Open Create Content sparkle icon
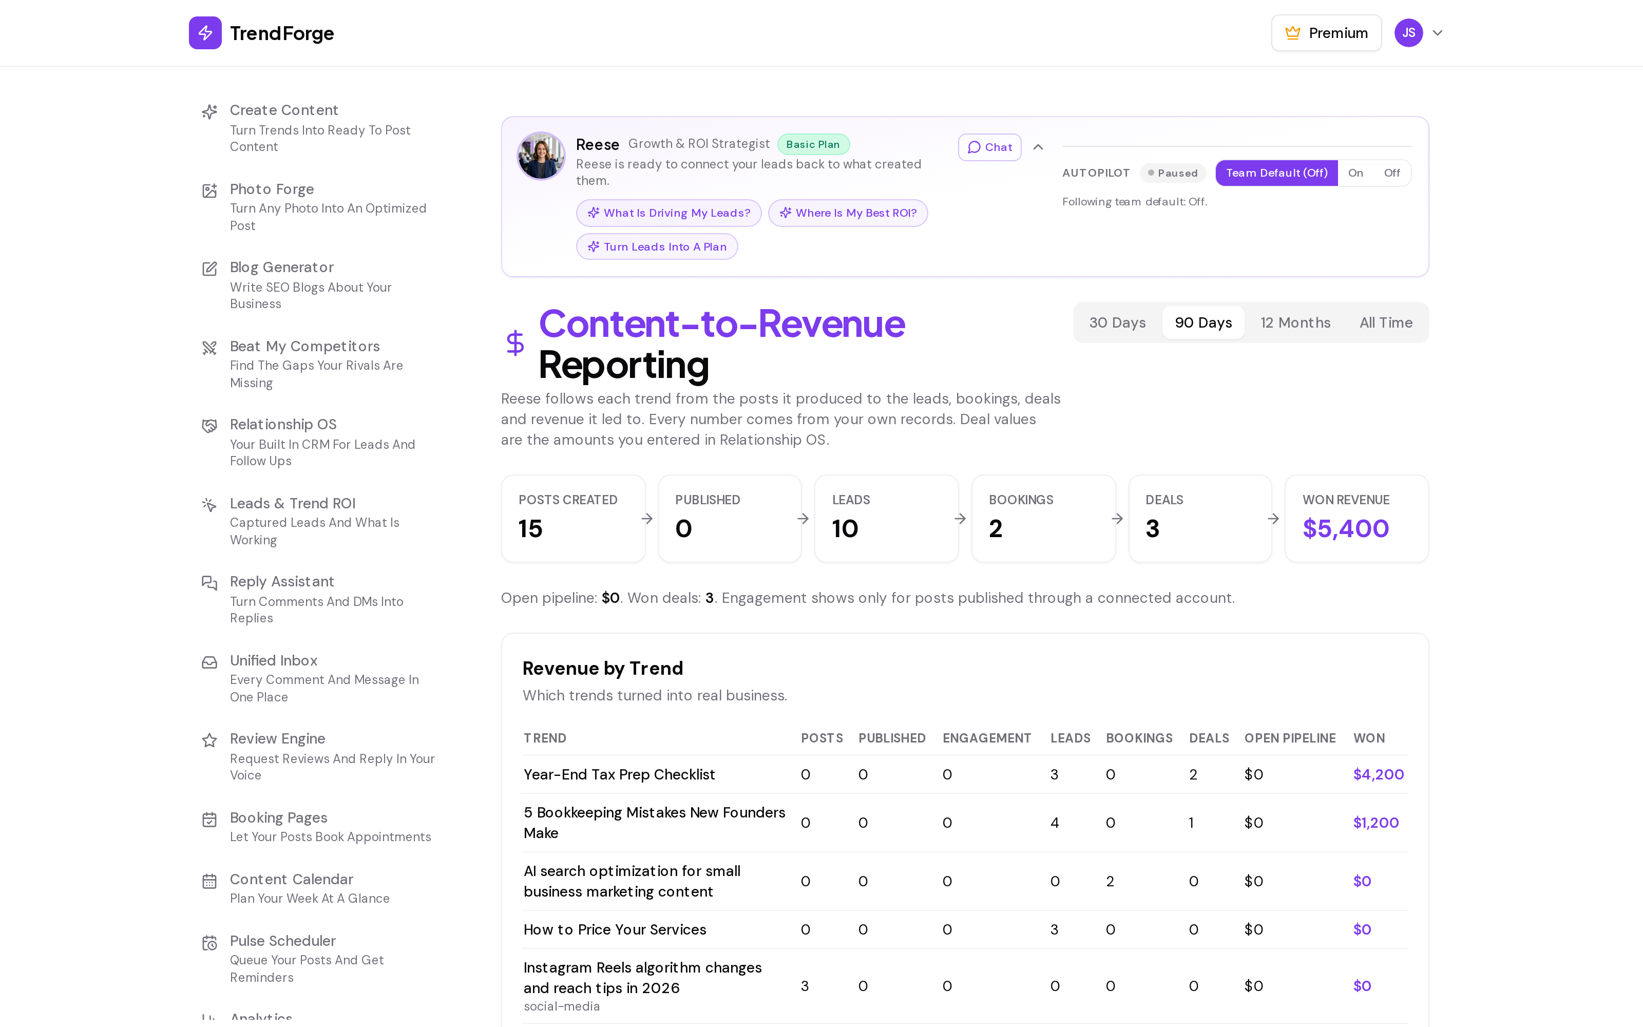This screenshot has width=1643, height=1027. pyautogui.click(x=210, y=111)
